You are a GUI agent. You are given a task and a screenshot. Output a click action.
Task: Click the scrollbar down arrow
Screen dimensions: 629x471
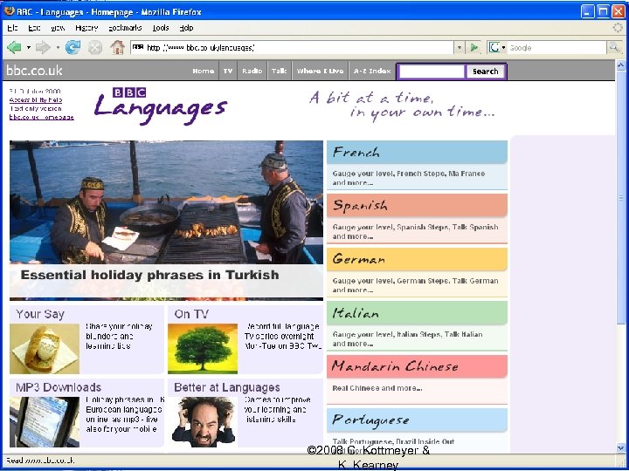click(620, 447)
